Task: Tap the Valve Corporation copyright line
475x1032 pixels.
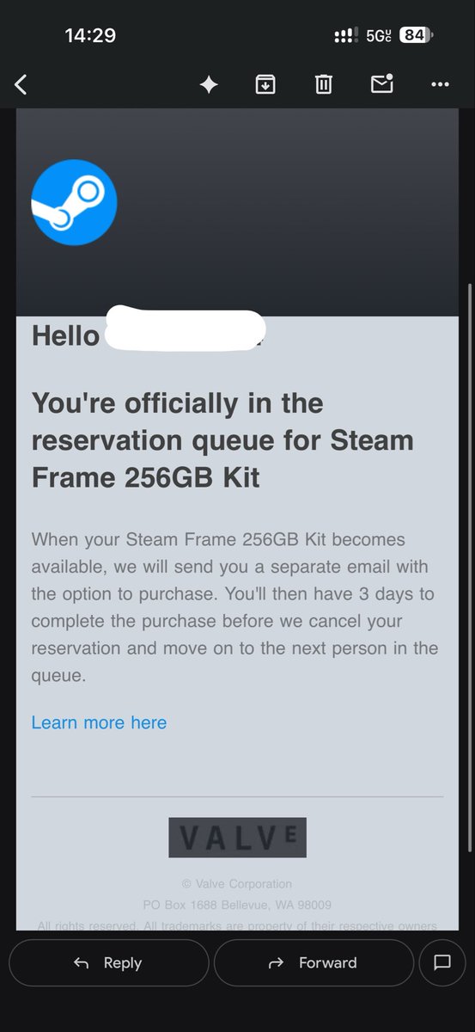Action: 237,883
